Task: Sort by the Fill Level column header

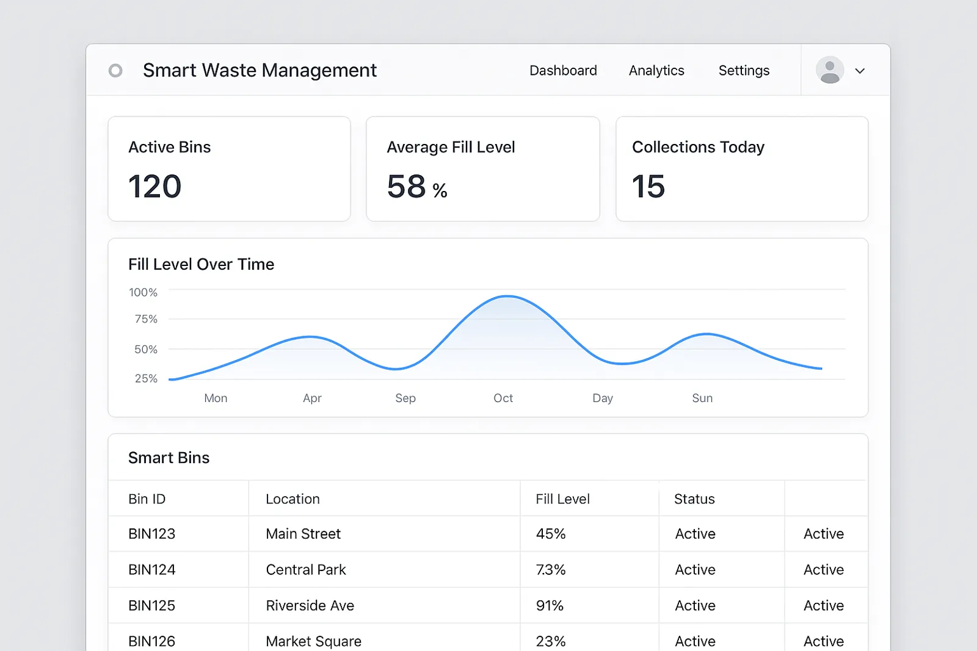Action: 561,498
